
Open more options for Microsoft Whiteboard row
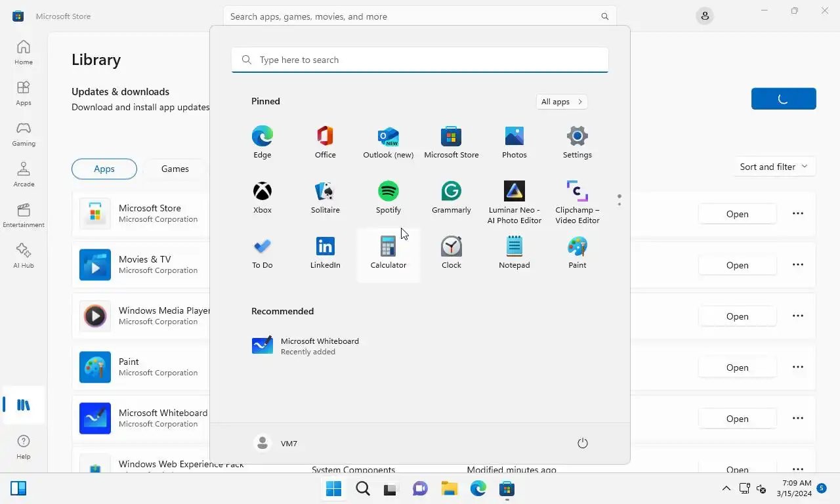click(x=798, y=419)
